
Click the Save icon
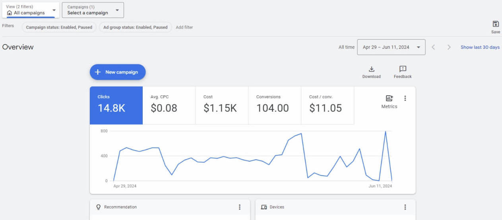[x=495, y=24]
